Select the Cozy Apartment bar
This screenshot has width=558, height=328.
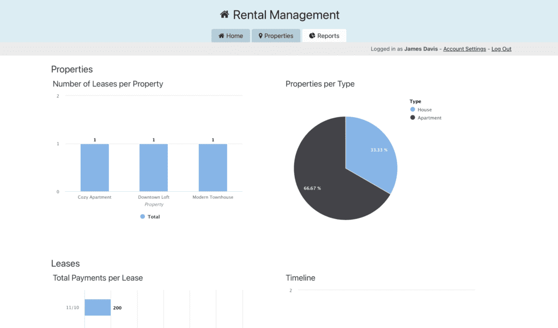[x=94, y=167]
